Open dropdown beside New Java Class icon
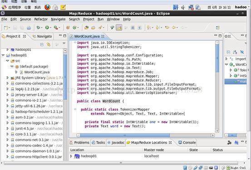This screenshot has width=251, height=170. point(78,28)
